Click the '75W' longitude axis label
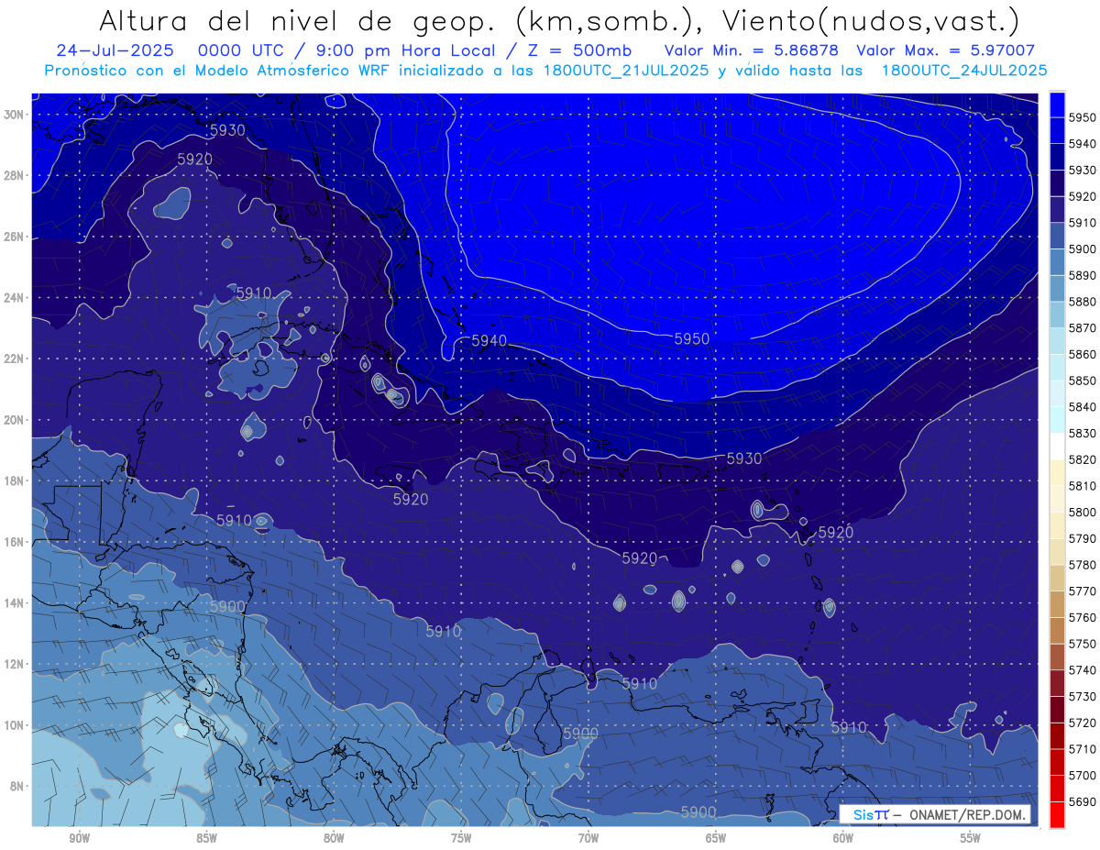Screen dimensions: 1100x850 (x=461, y=839)
